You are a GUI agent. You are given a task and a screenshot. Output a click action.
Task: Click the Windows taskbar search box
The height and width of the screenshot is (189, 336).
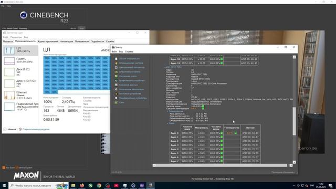pos(38,185)
